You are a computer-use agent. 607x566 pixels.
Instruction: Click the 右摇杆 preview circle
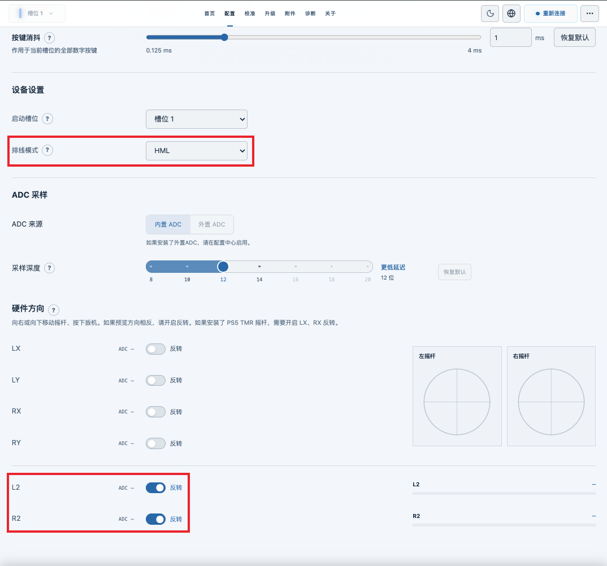[551, 402]
